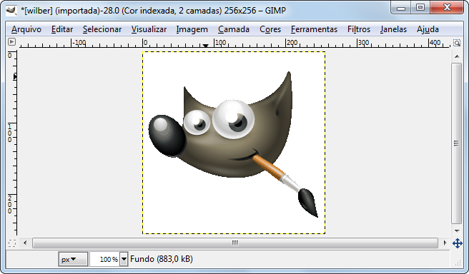Click the 100% zoom input field
The image size is (469, 274).
(x=104, y=259)
